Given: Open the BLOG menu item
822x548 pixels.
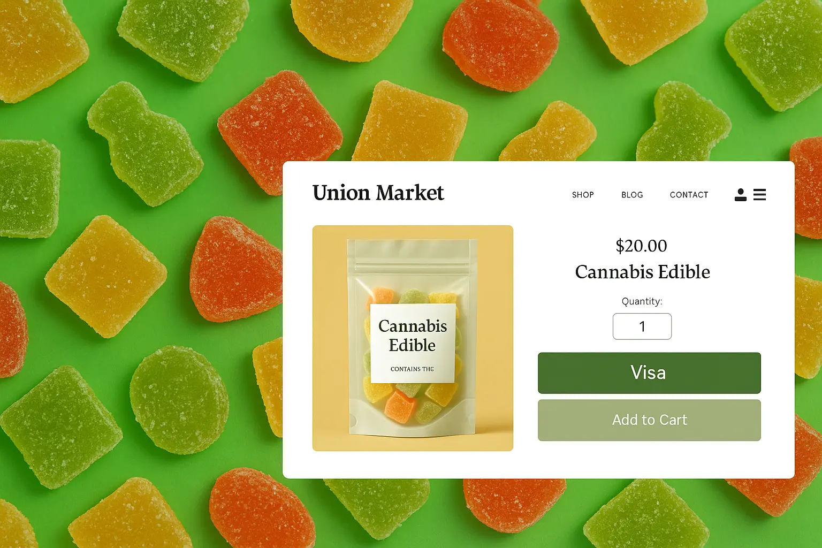Looking at the screenshot, I should click(632, 195).
